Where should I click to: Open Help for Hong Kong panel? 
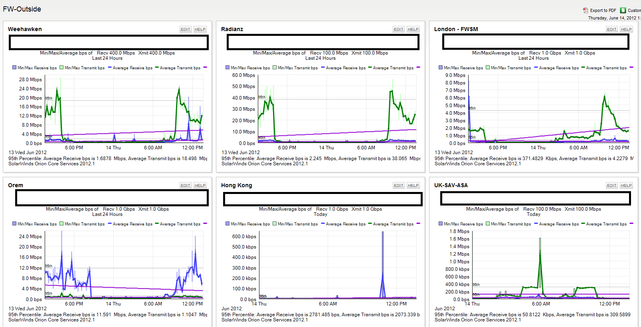point(413,186)
